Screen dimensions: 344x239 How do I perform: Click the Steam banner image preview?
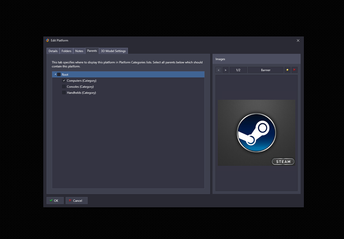(256, 133)
